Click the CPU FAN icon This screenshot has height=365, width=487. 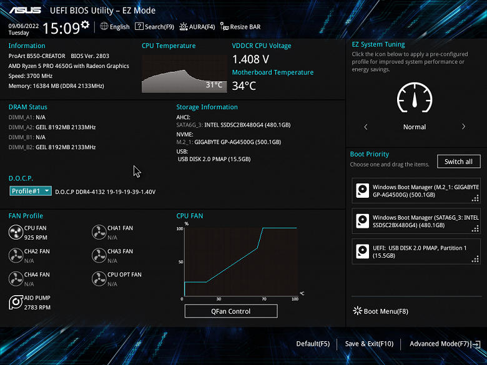pyautogui.click(x=16, y=233)
